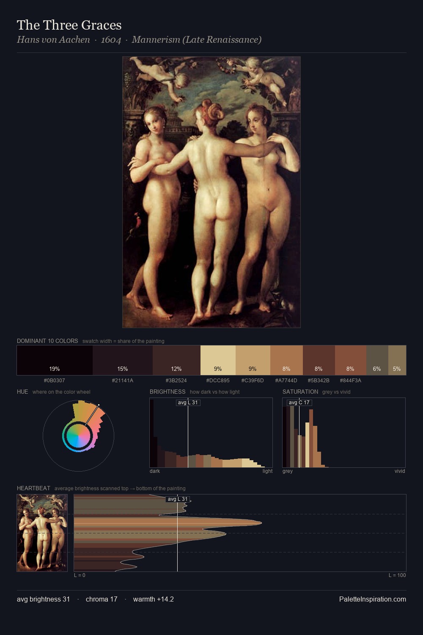The width and height of the screenshot is (423, 635).
Task: Click the #21141A hex code label
Action: pos(123,381)
